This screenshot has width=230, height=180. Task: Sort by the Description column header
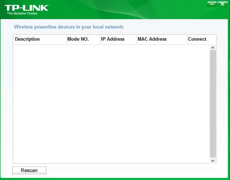pyautogui.click(x=39, y=39)
